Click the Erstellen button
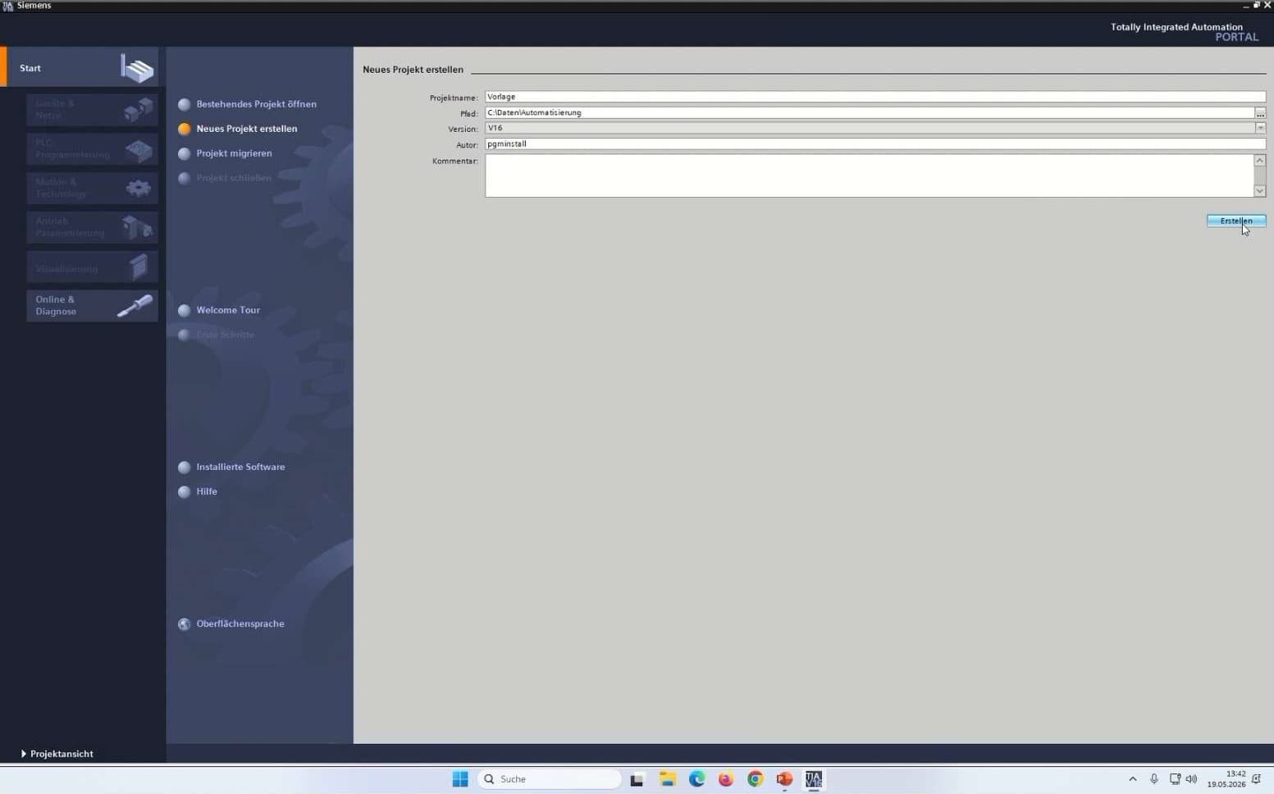Image resolution: width=1274 pixels, height=794 pixels. pos(1236,221)
